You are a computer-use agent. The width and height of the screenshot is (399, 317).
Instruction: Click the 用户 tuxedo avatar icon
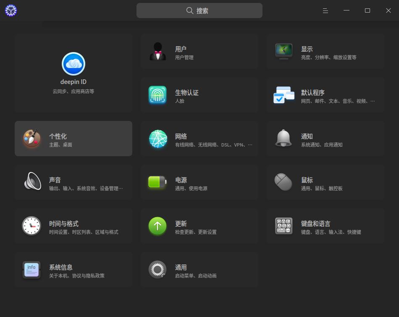[x=158, y=51]
